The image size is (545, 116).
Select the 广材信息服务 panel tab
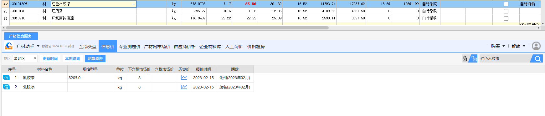point(21,36)
